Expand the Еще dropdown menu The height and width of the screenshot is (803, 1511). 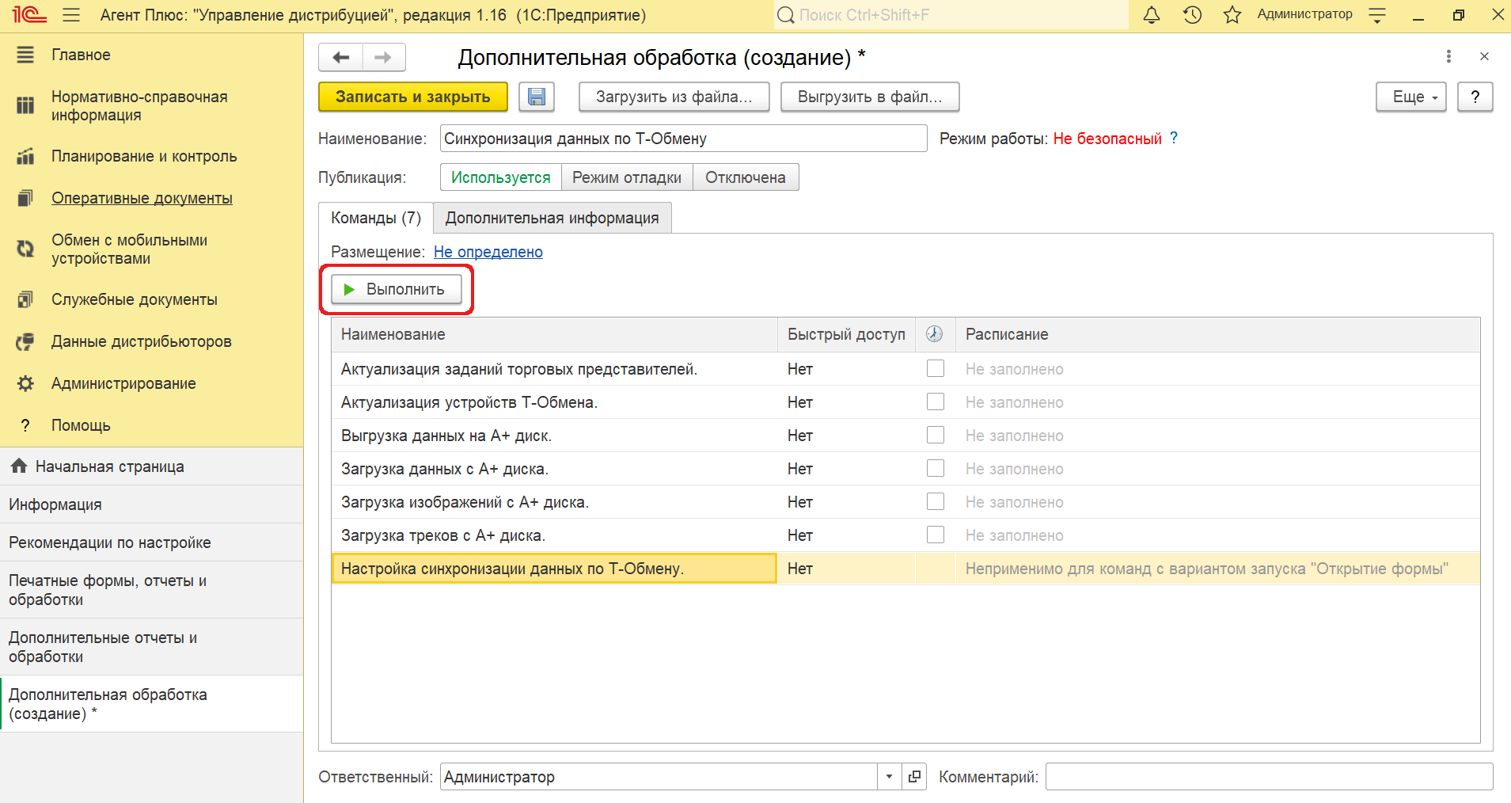[1411, 97]
